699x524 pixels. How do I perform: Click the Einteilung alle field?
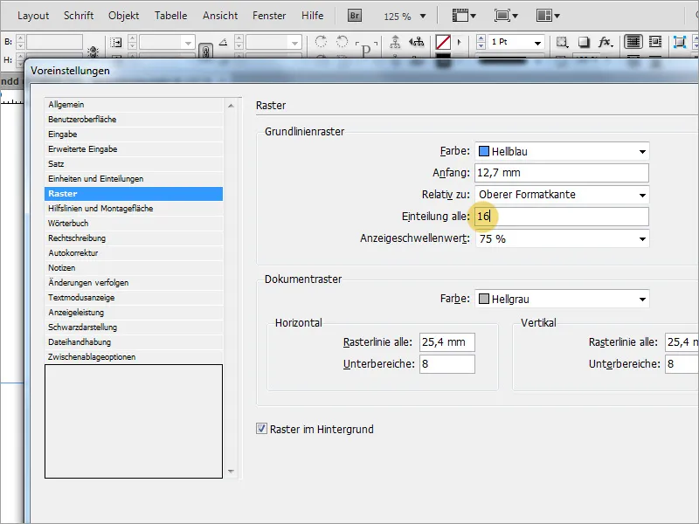pyautogui.click(x=562, y=217)
